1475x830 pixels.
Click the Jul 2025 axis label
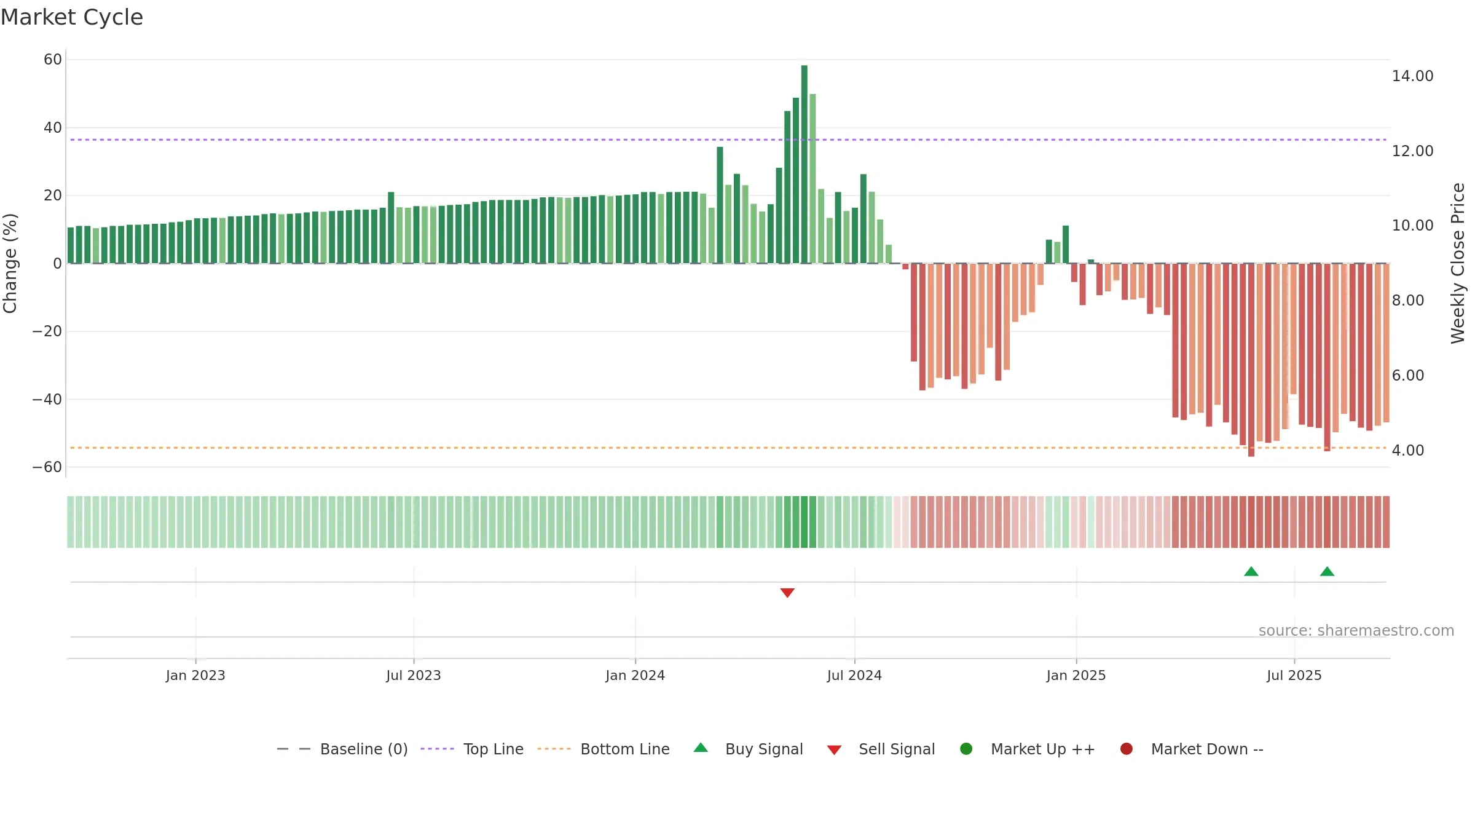pyautogui.click(x=1294, y=675)
